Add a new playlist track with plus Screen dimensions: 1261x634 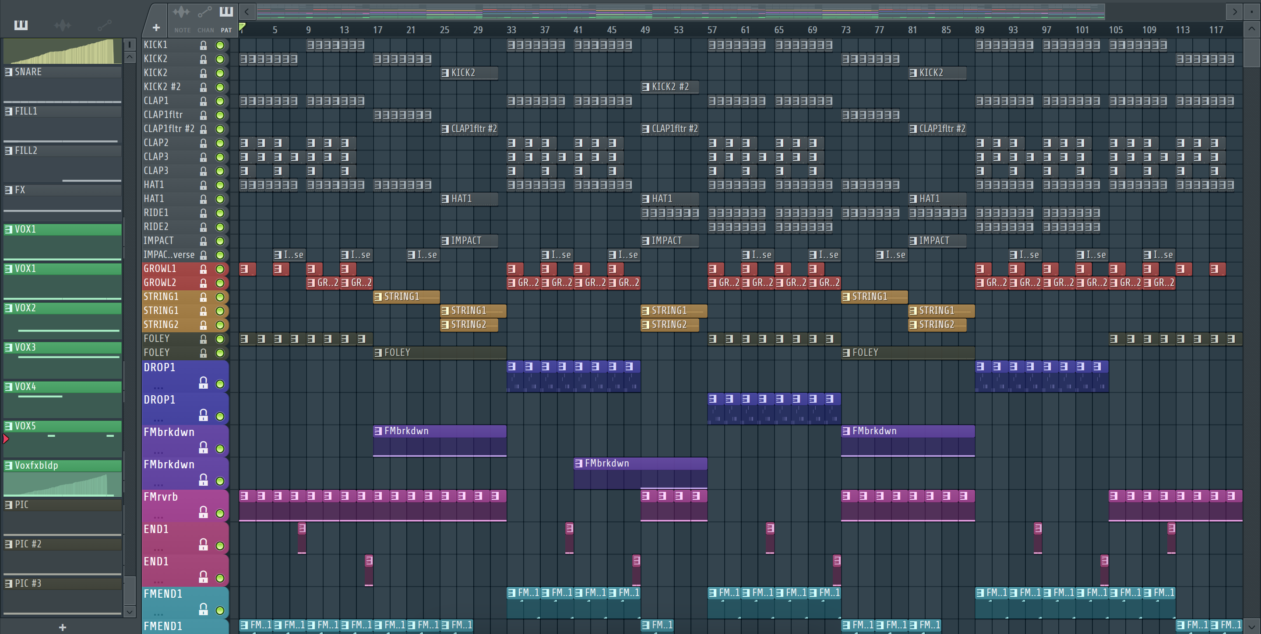tap(156, 28)
